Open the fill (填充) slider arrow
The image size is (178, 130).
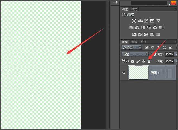(x=176, y=61)
